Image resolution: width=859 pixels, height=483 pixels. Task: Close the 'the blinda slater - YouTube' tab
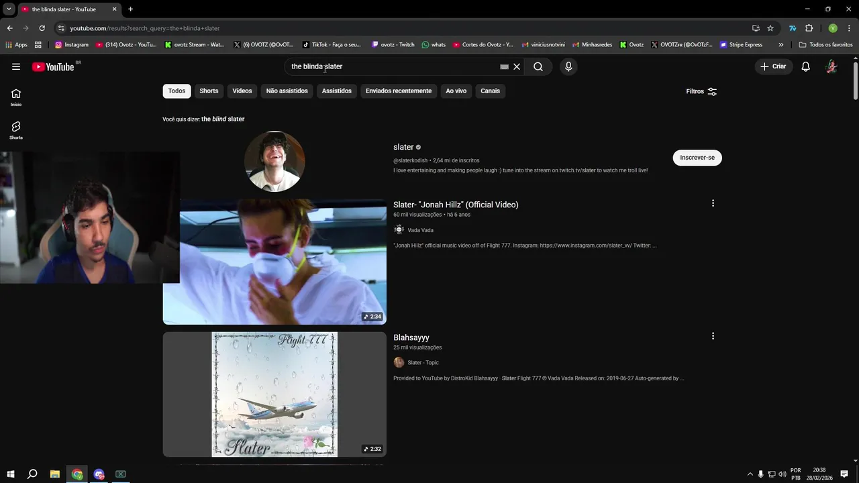(115, 9)
